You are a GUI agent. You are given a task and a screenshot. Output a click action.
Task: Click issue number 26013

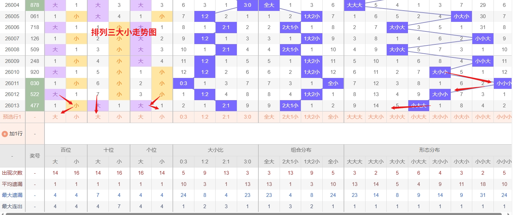12,106
